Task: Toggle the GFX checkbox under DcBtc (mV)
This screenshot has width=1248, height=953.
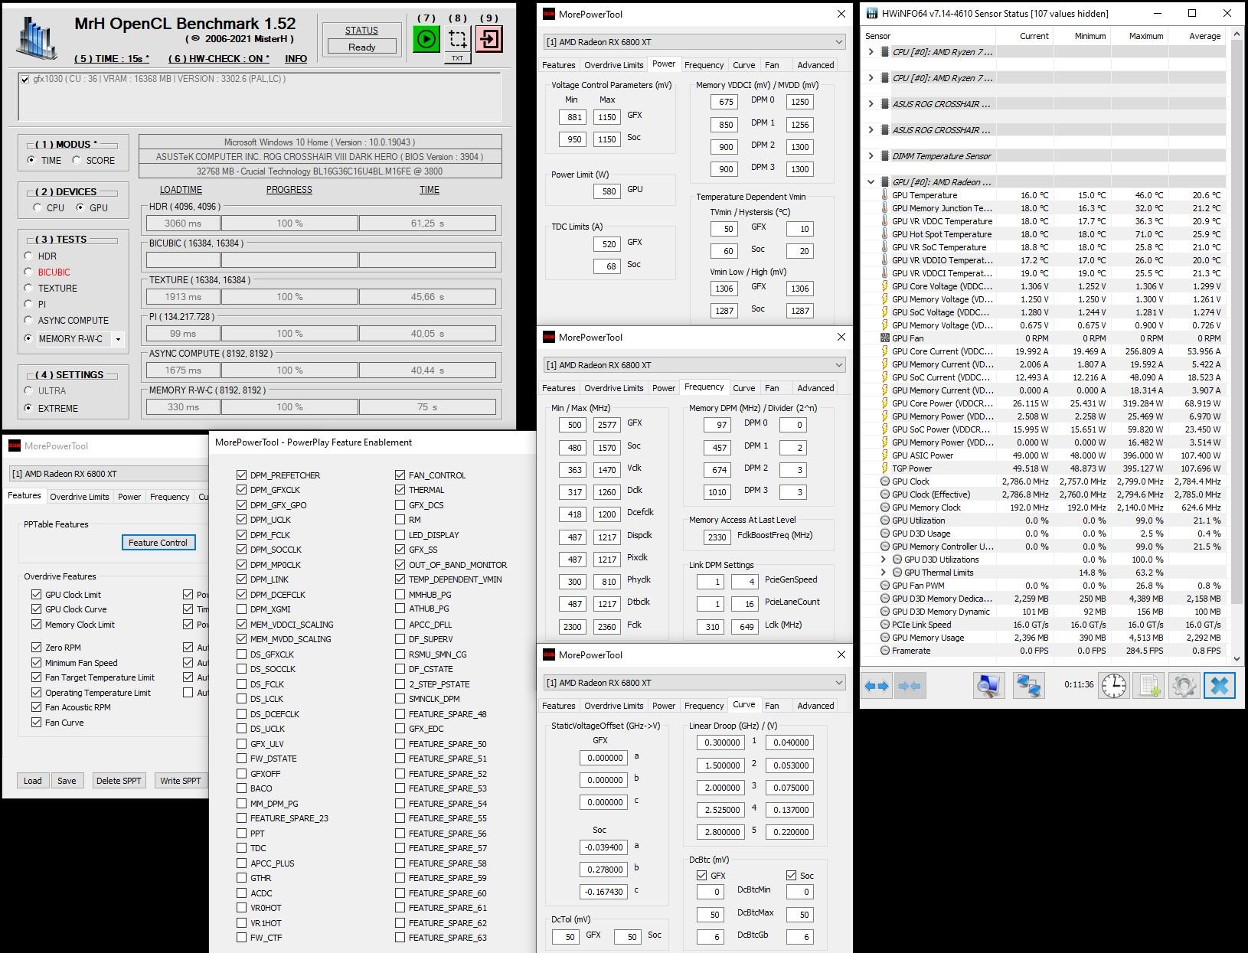Action: tap(702, 875)
